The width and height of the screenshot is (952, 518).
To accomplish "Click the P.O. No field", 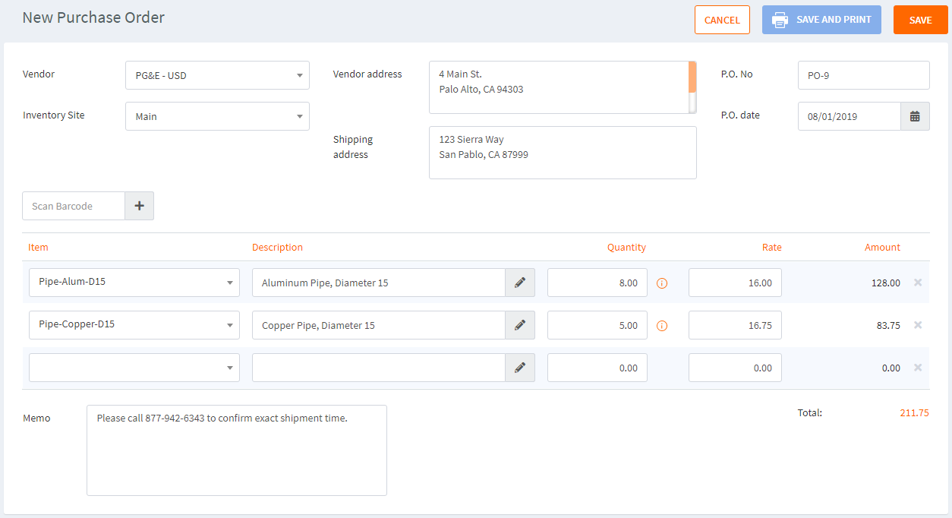I will (x=863, y=75).
